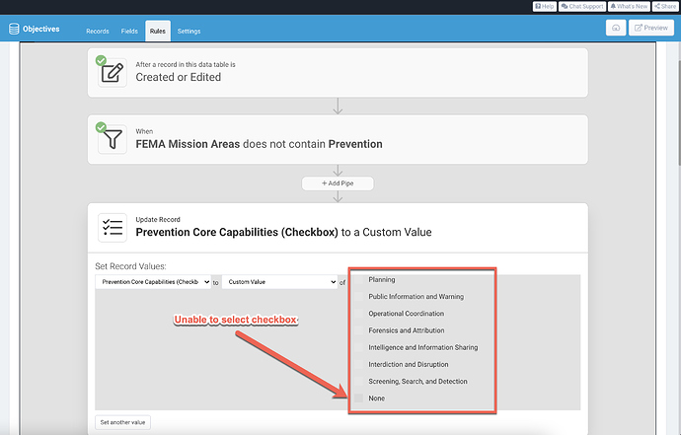
Task: Check the None checkbox
Action: (x=358, y=399)
